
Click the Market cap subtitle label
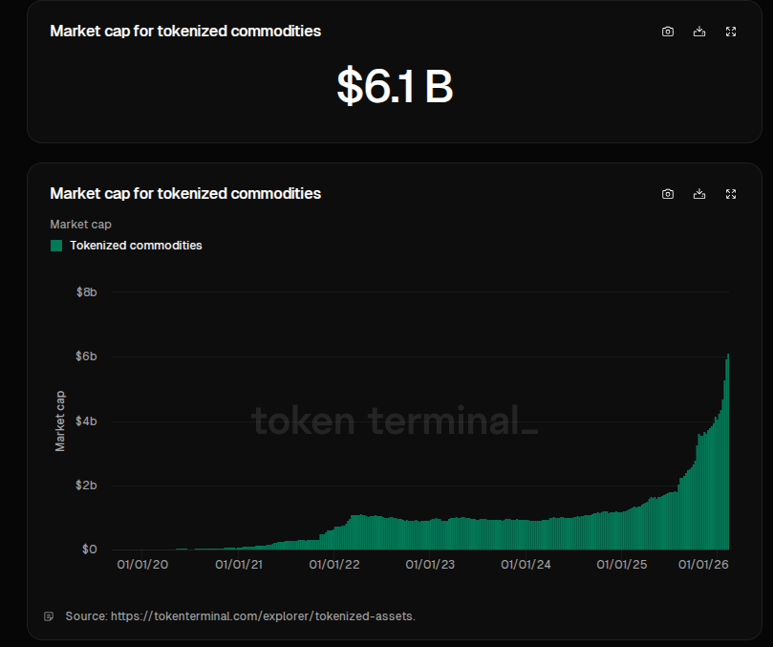click(x=80, y=224)
